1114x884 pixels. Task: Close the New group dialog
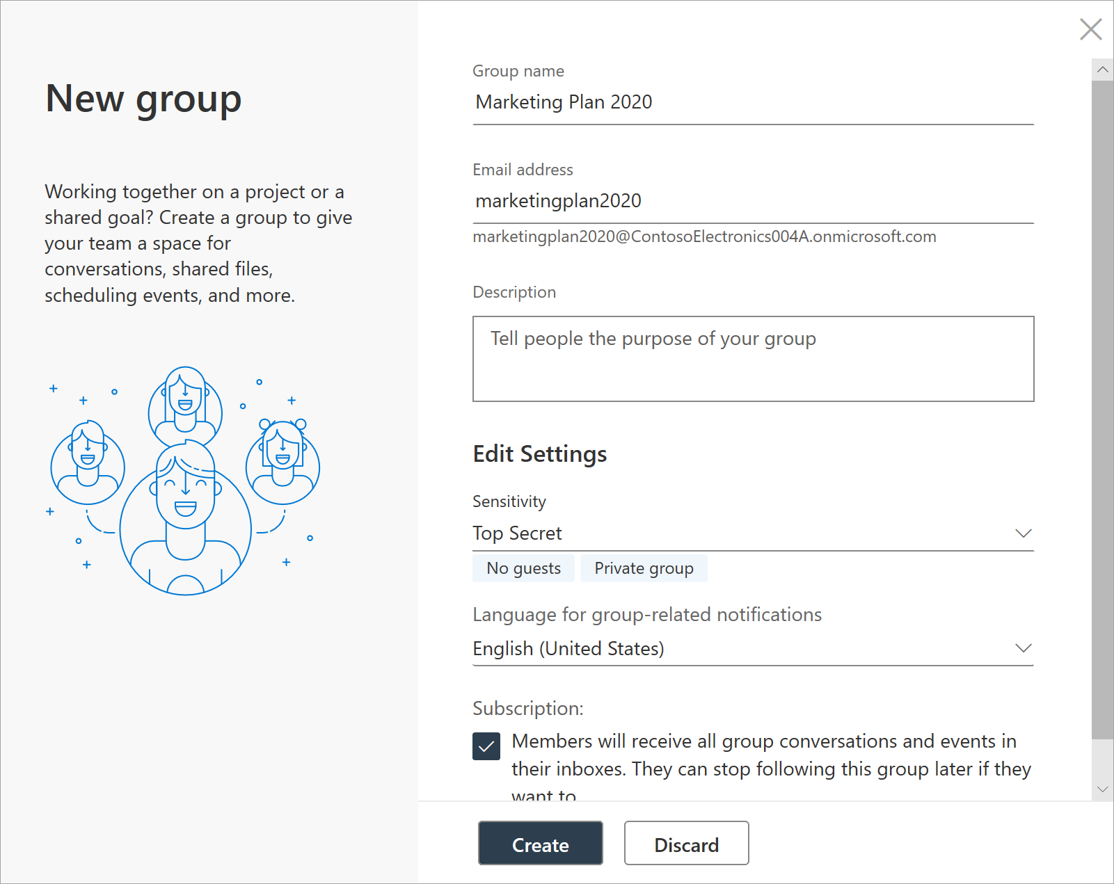[x=1090, y=29]
